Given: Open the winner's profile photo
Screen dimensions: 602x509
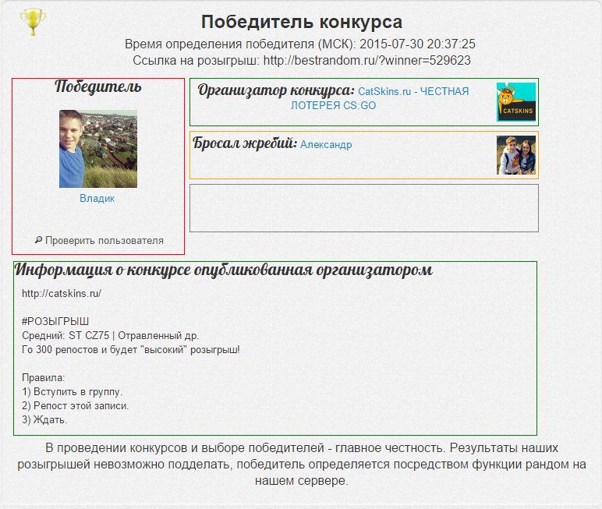Looking at the screenshot, I should point(98,149).
